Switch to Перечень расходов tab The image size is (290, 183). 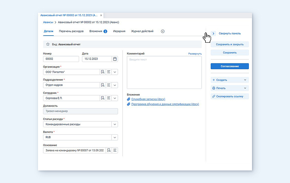tap(71, 31)
